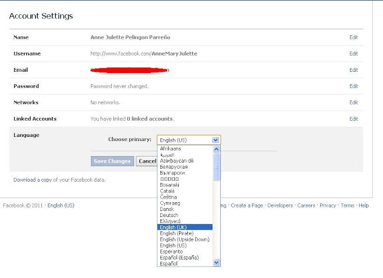Edit the Email setting
Screen dimensions: 383x278
(354, 70)
